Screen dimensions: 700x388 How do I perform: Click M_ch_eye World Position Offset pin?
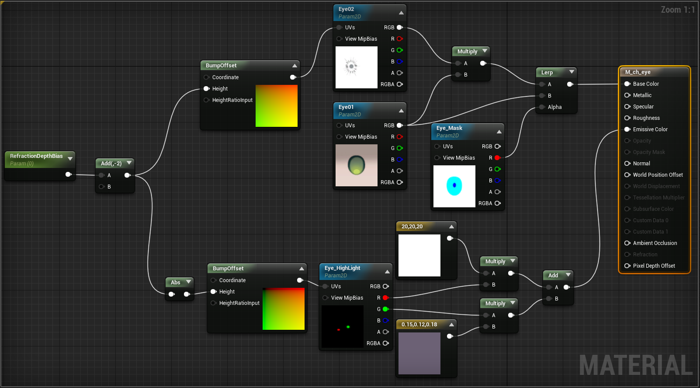627,175
